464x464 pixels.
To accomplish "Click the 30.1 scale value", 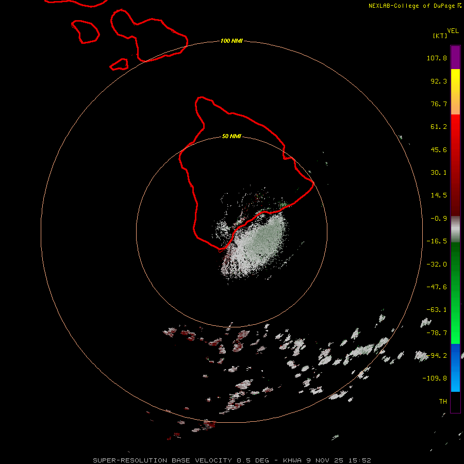I will [439, 173].
